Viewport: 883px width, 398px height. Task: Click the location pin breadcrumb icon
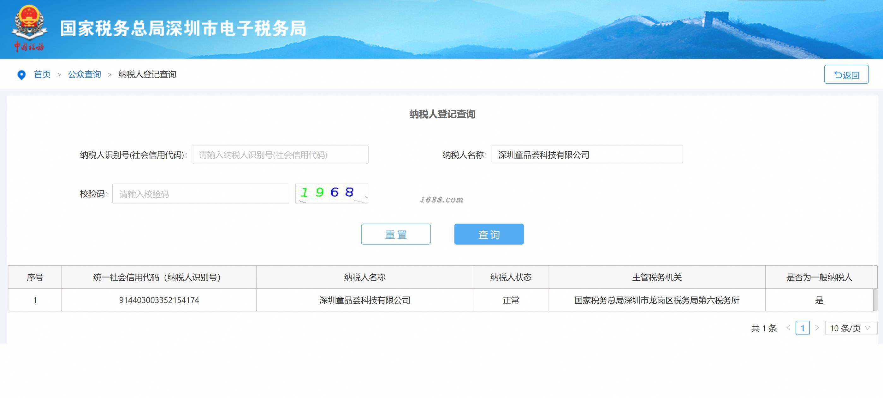click(x=21, y=75)
